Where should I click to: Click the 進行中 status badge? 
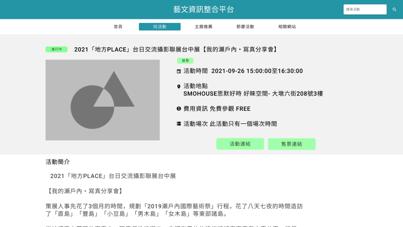click(57, 49)
